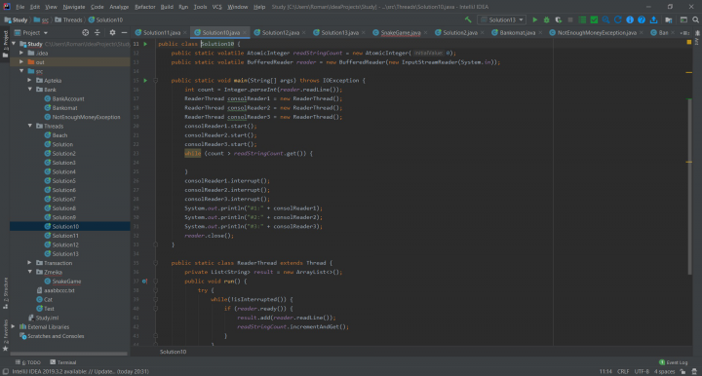Toggle the Terminal tool window
Screen dimensions: 702x376
[63, 362]
